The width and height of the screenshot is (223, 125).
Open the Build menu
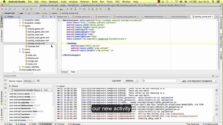94,2
